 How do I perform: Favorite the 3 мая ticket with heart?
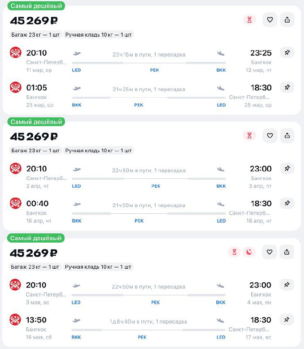tap(270, 252)
